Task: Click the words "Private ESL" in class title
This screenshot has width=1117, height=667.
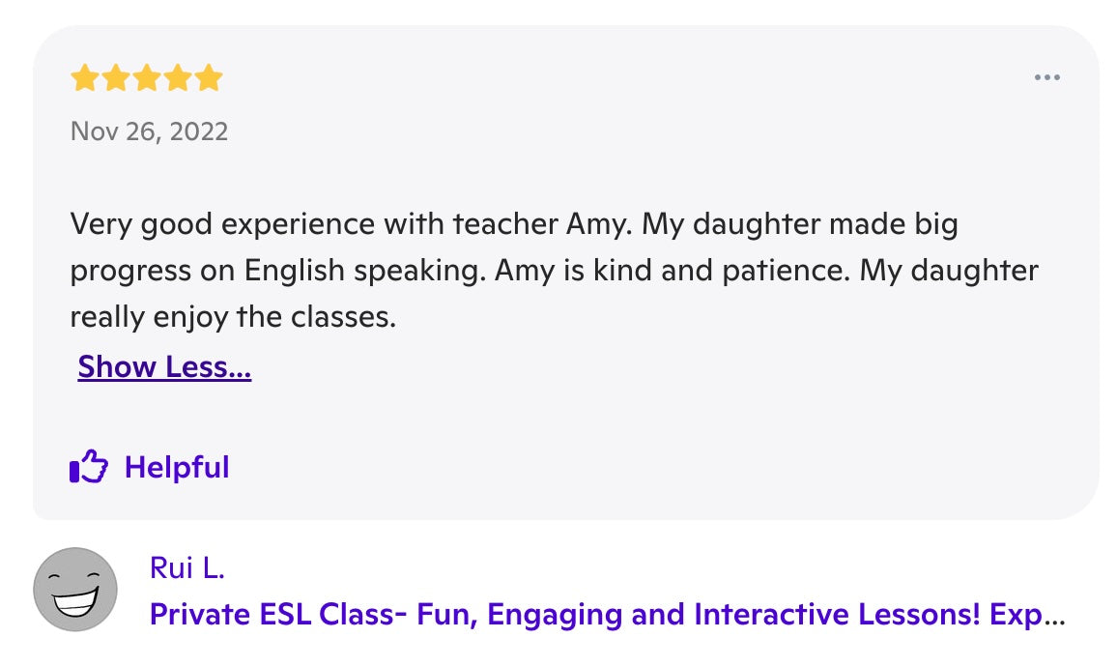Action: pyautogui.click(x=230, y=615)
